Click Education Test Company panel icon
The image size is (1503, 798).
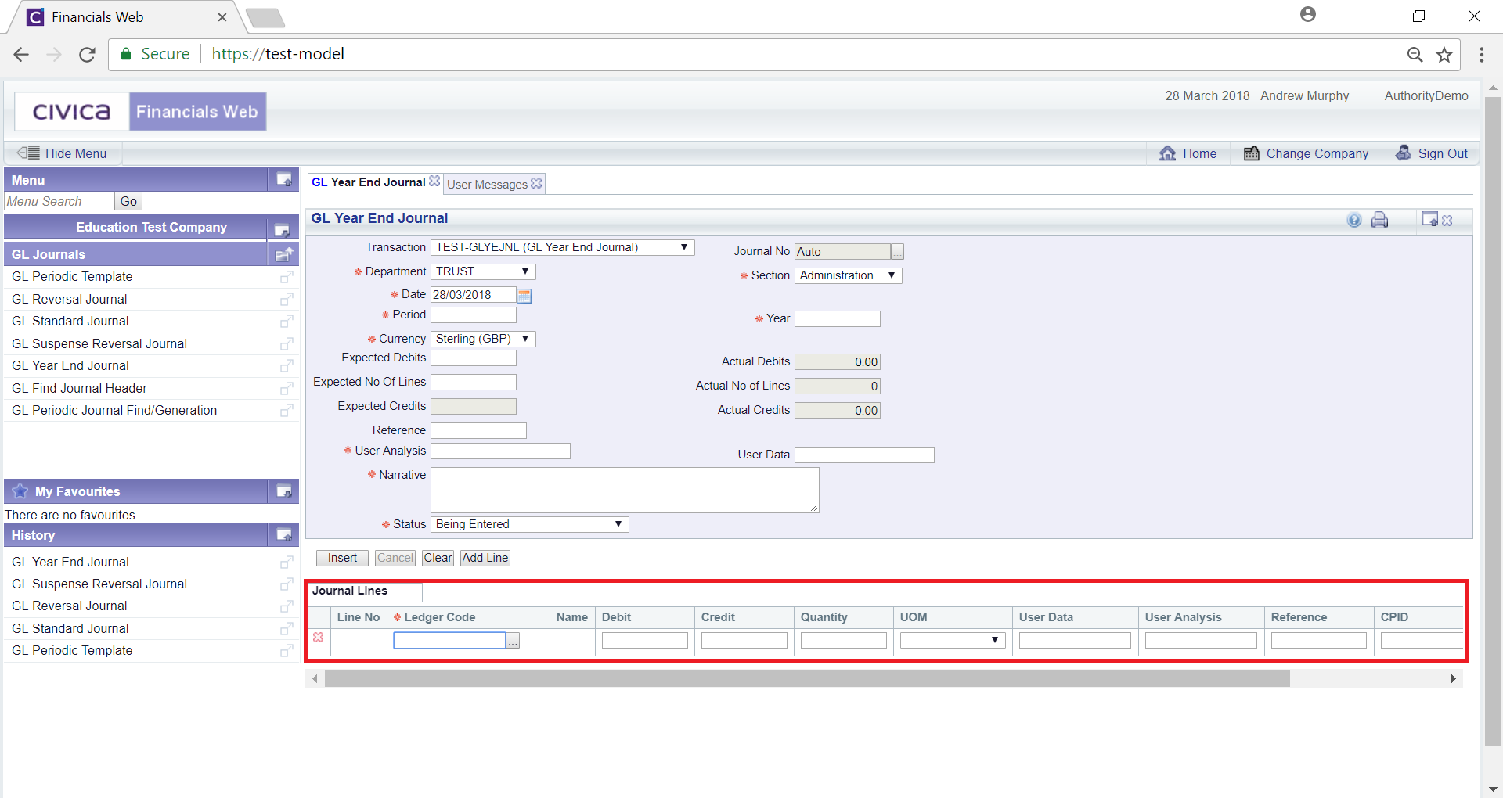pos(282,229)
